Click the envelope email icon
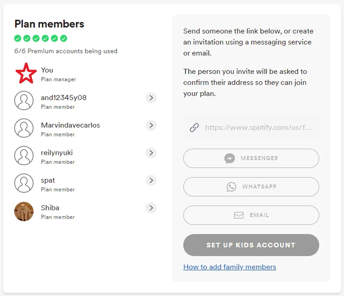The width and height of the screenshot is (344, 296). click(239, 215)
